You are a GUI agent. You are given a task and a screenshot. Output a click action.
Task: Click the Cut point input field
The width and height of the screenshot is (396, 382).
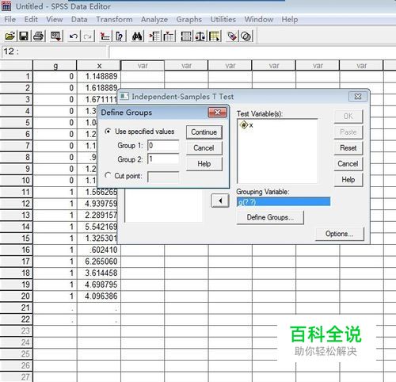[x=163, y=177]
